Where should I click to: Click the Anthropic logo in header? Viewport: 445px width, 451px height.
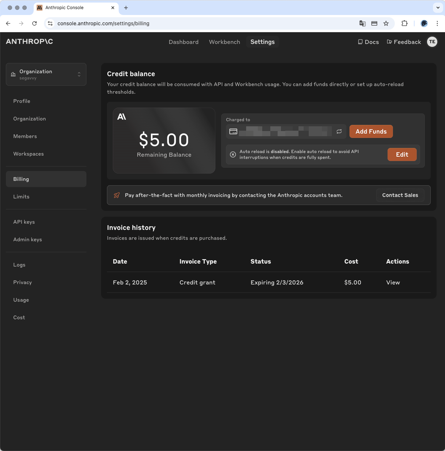[30, 41]
